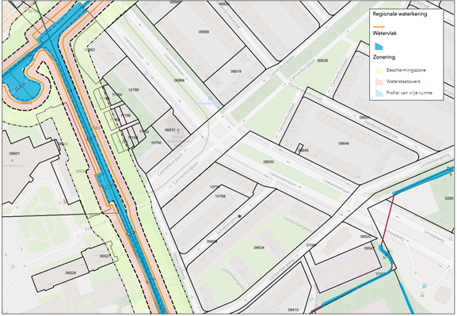This screenshot has height=316, width=457.
Task: Select parcel number 08601
Action: [x=14, y=154]
